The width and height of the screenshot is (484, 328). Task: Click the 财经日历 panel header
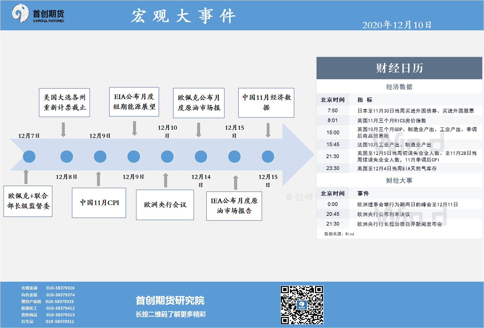tap(399, 68)
